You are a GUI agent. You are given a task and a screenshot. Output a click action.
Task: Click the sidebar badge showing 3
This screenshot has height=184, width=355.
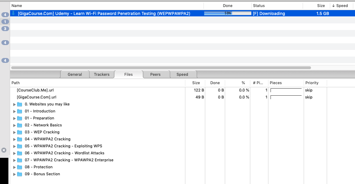coord(5,29)
